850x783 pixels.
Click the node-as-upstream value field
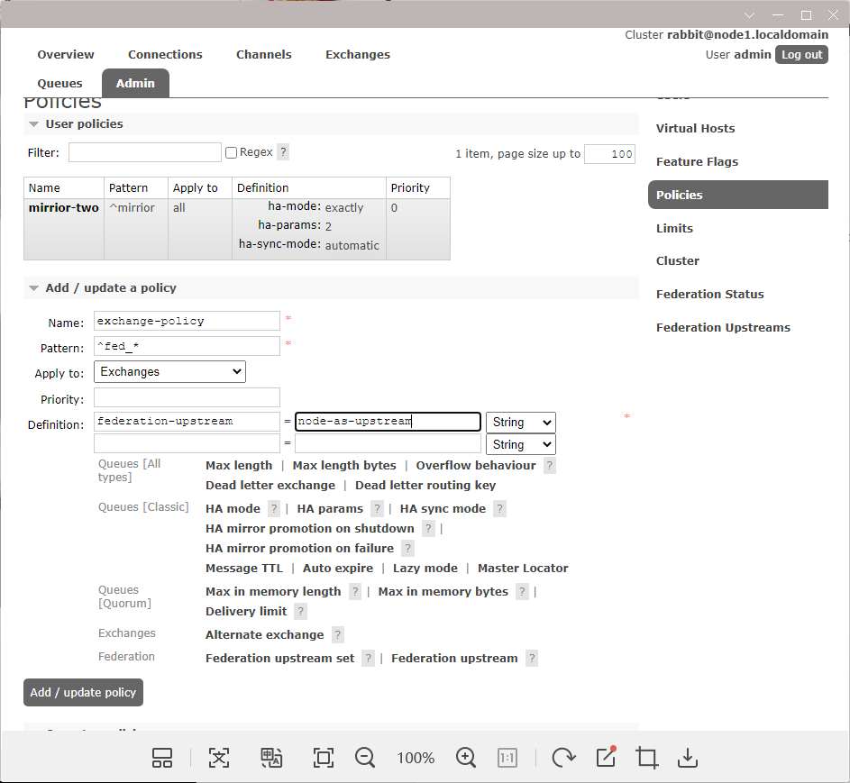[x=388, y=422]
